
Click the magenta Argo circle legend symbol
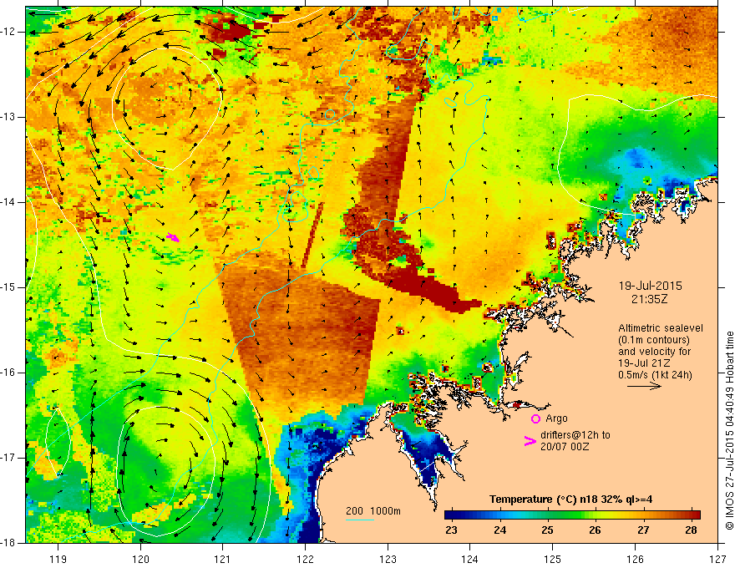535,419
